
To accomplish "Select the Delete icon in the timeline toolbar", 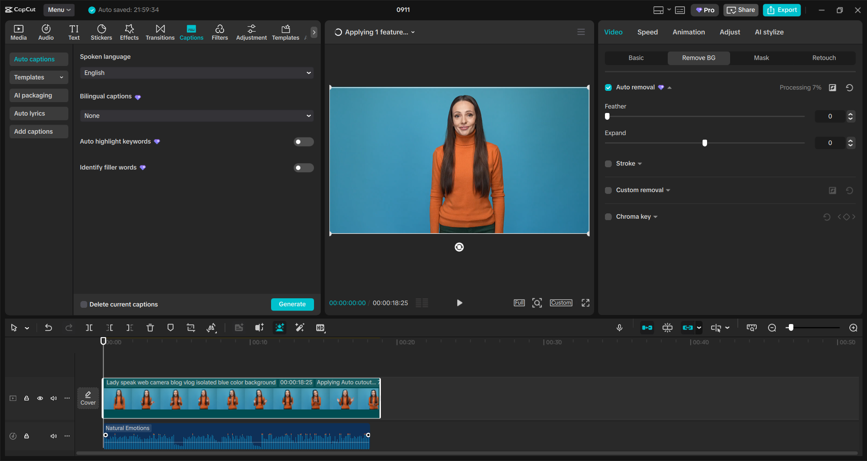I will (x=150, y=328).
